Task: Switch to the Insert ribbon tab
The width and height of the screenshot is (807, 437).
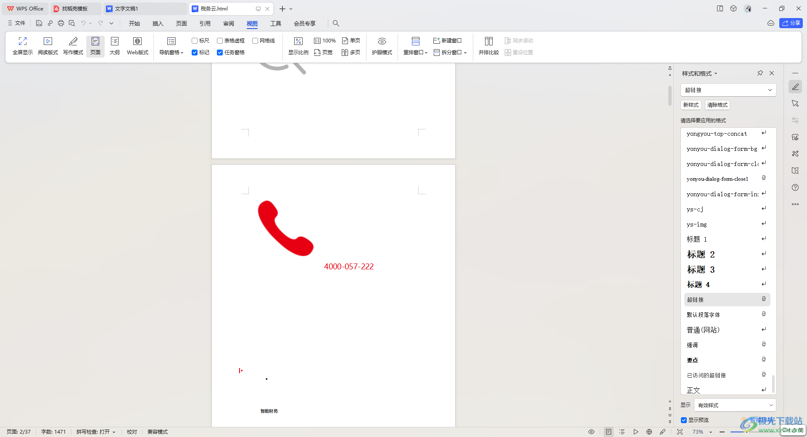Action: [158, 24]
